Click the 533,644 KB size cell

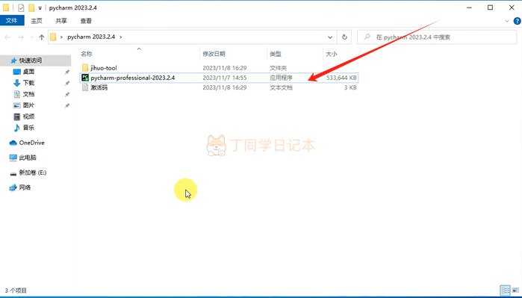[x=341, y=78]
